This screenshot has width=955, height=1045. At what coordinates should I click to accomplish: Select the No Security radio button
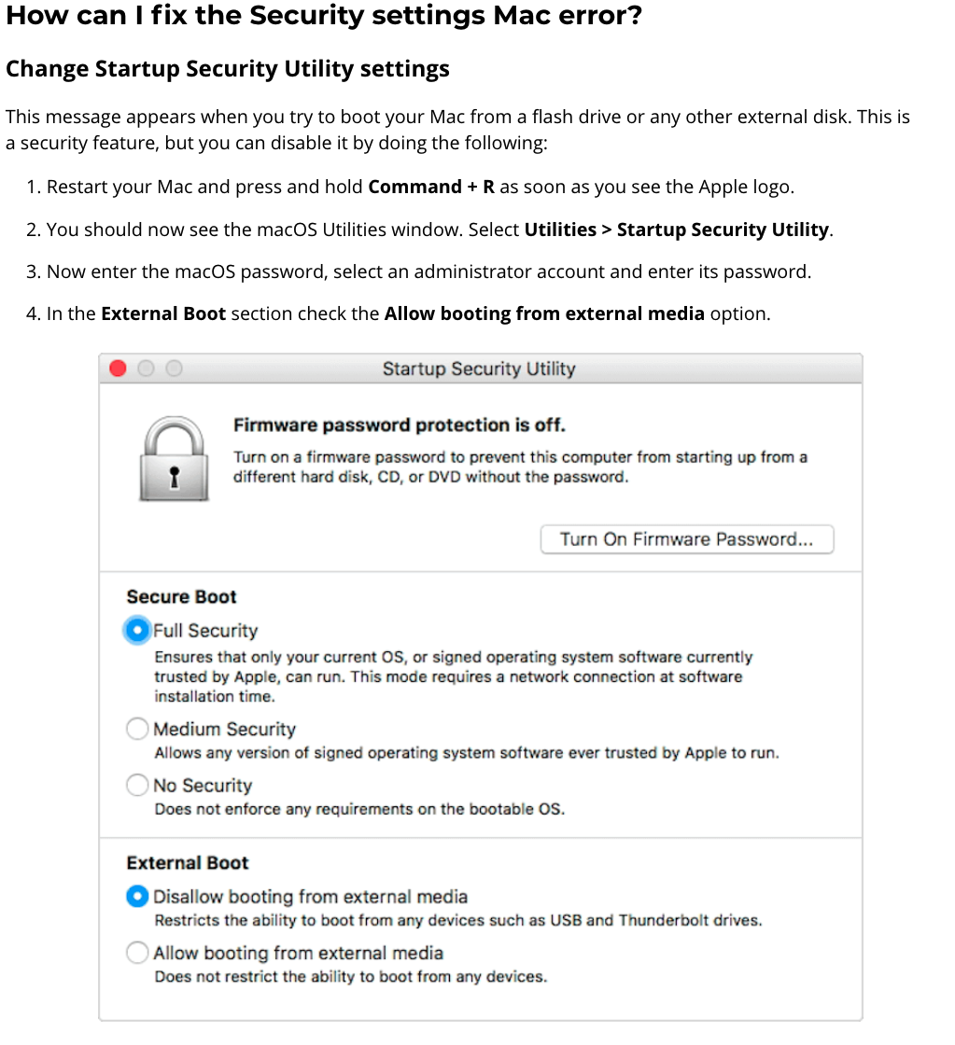click(137, 786)
